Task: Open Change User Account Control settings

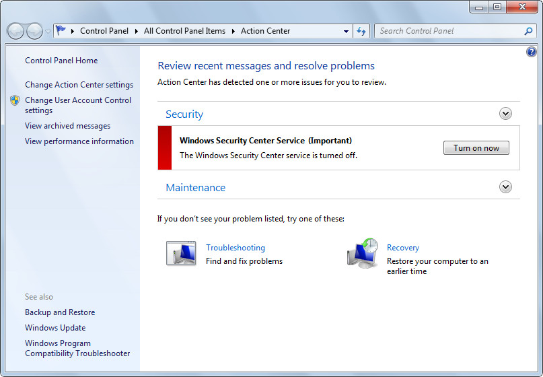Action: tap(78, 105)
